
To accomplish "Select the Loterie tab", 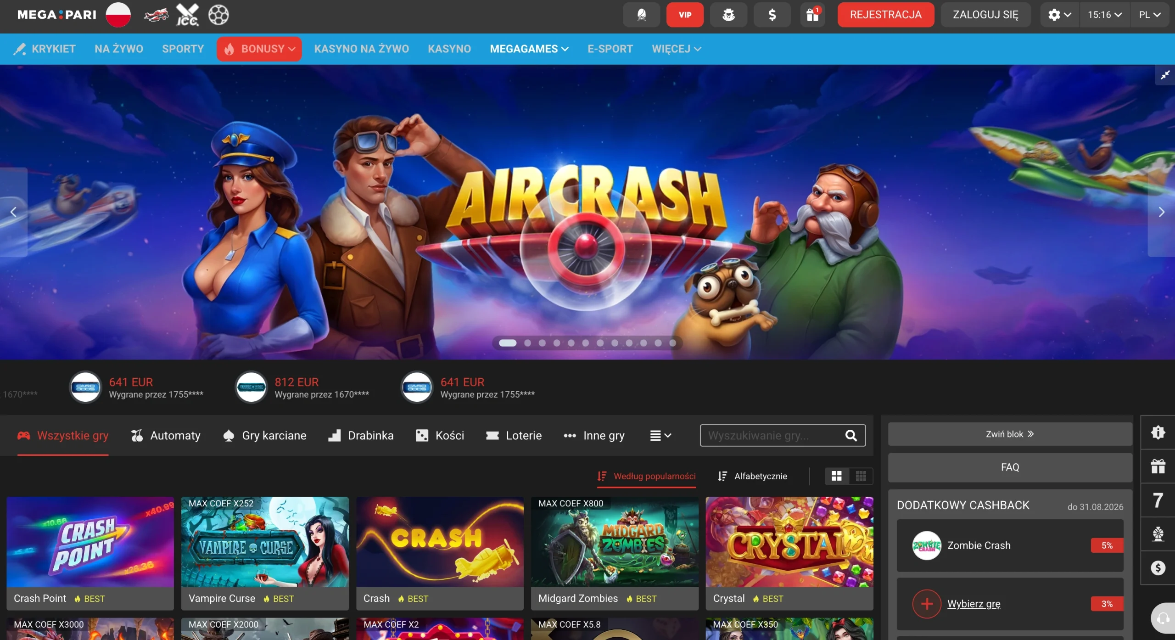I will click(514, 435).
